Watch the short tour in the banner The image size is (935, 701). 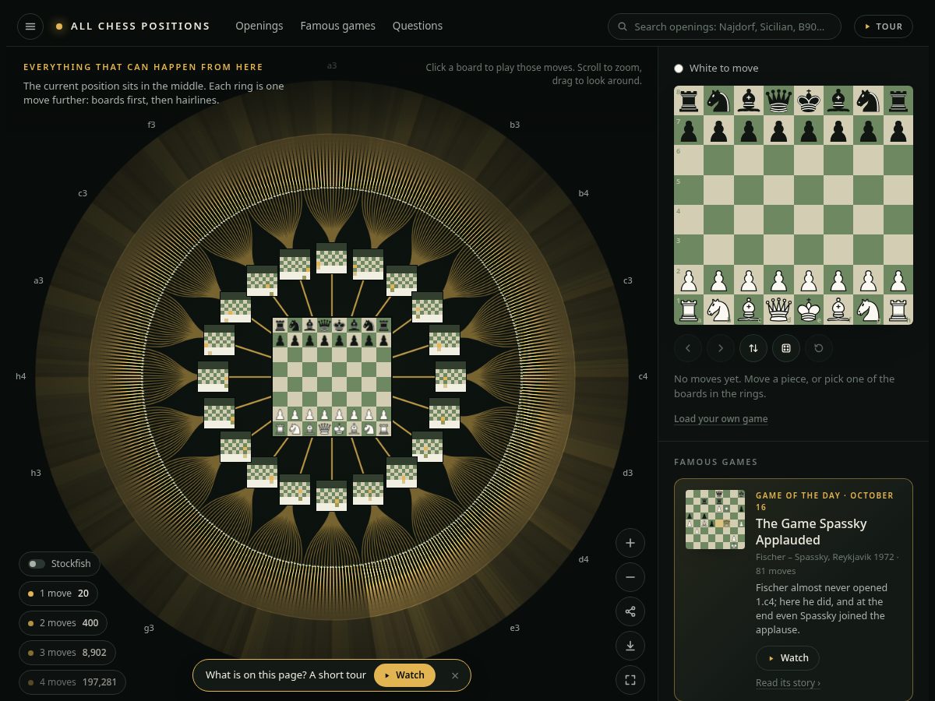404,675
